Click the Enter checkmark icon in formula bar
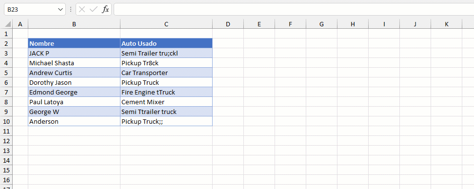 click(x=94, y=9)
